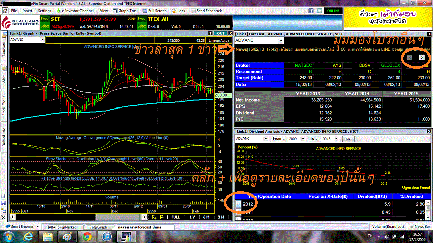Open the Insert menu

[x=27, y=11]
